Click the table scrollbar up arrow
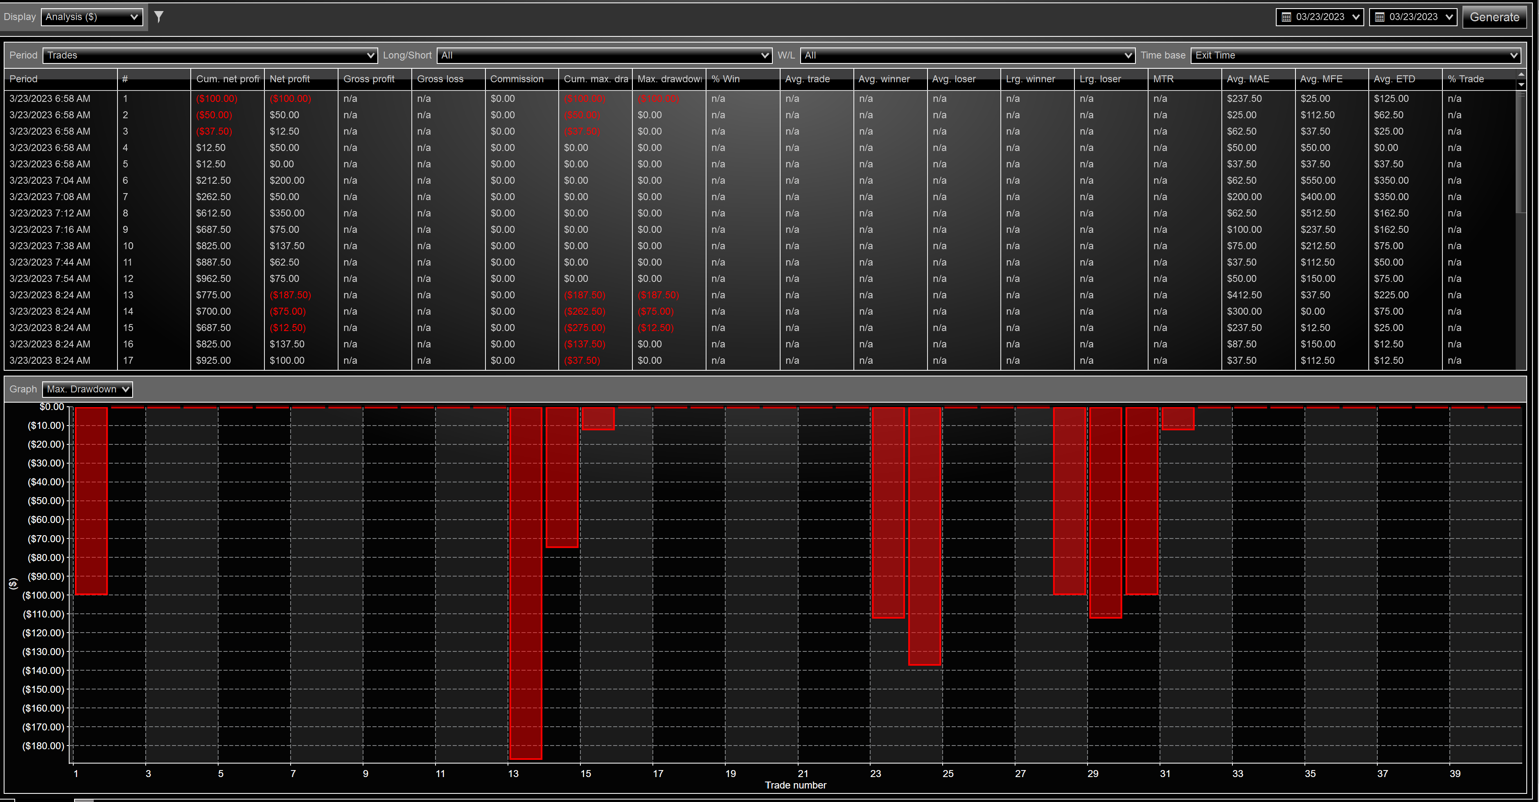Image resolution: width=1539 pixels, height=802 pixels. 1521,74
